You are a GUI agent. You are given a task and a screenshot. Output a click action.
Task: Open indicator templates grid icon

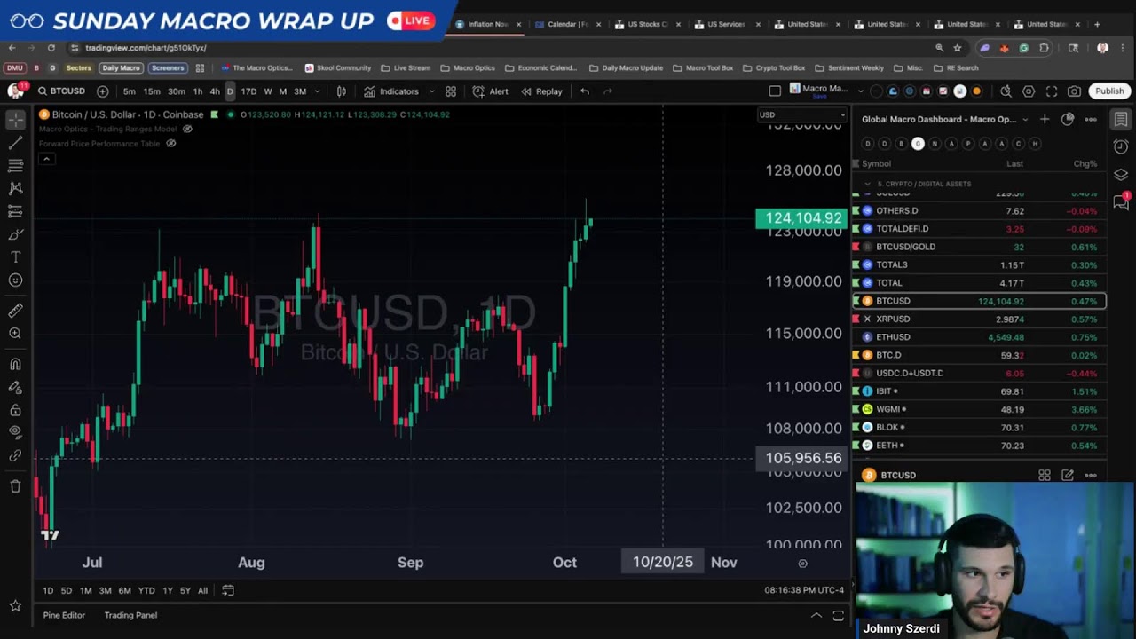(x=451, y=91)
